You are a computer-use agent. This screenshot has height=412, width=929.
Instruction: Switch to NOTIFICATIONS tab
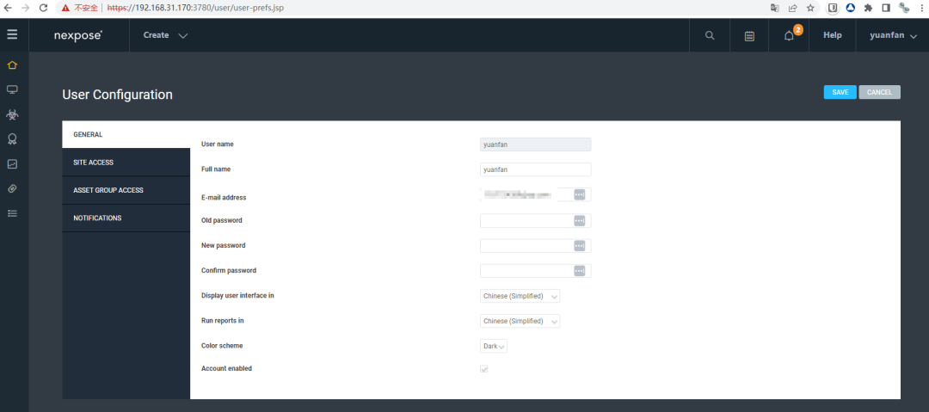coord(126,218)
